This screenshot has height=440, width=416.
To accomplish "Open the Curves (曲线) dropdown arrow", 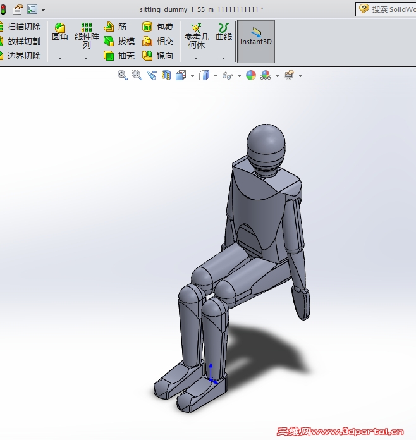I will click(223, 58).
